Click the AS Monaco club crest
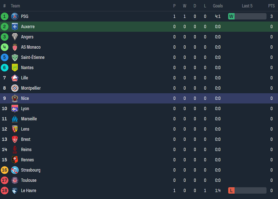278x199 pixels. click(x=15, y=47)
